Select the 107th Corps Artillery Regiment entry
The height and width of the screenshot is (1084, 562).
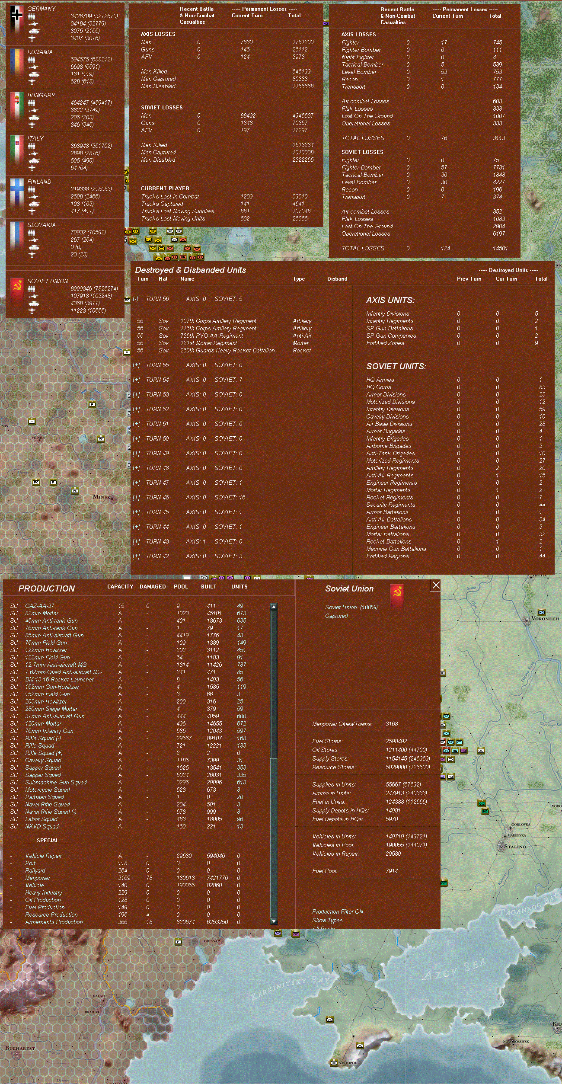pos(224,321)
